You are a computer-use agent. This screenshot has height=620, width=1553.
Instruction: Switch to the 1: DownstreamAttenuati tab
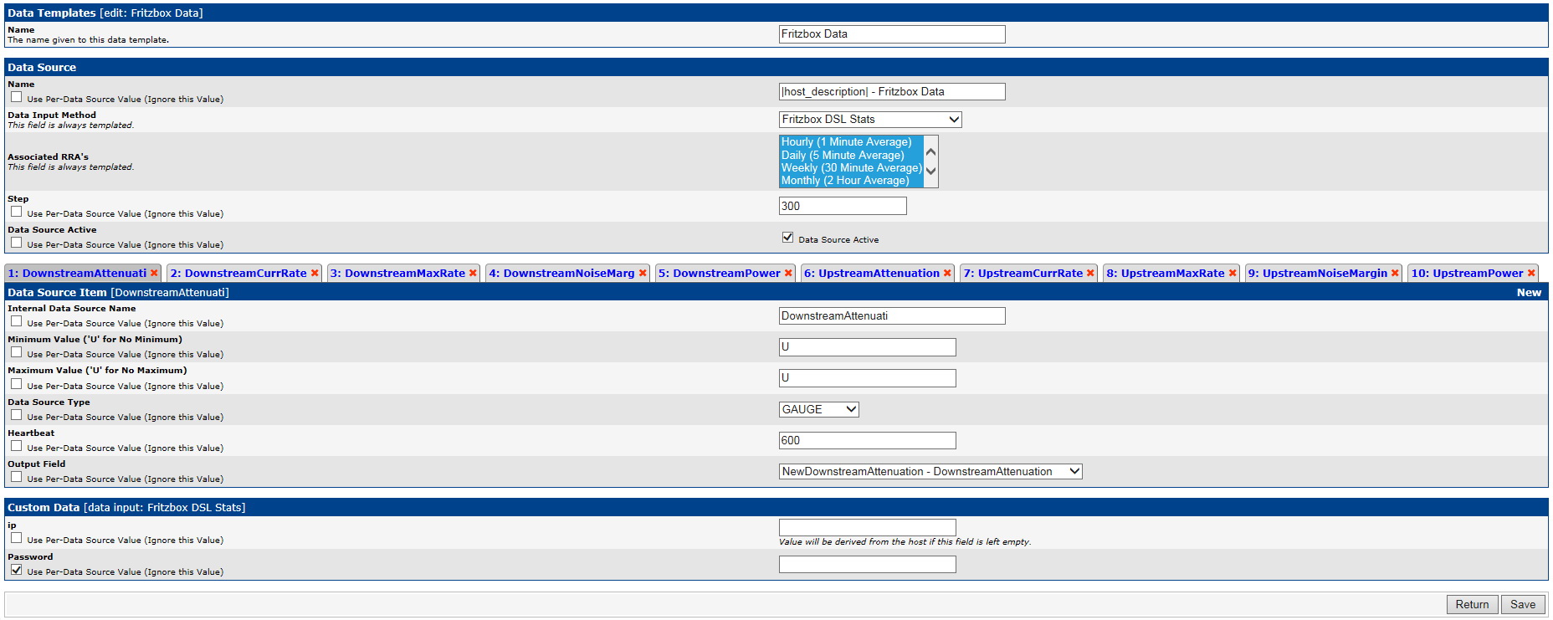pyautogui.click(x=77, y=274)
